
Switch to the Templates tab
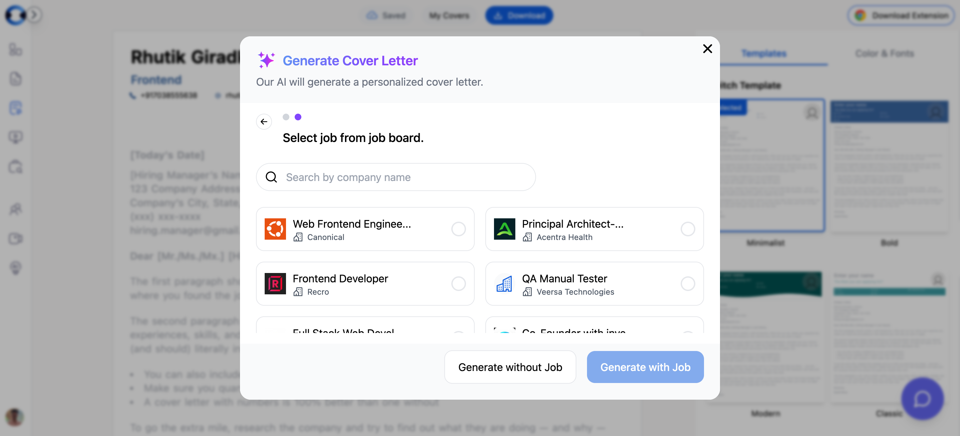764,53
